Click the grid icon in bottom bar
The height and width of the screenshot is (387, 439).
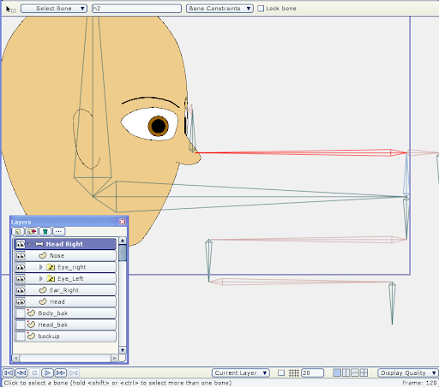[x=294, y=372]
